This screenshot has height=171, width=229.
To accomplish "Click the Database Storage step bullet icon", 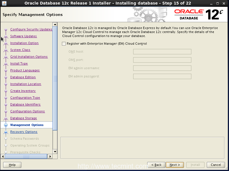I will click(x=6, y=118).
